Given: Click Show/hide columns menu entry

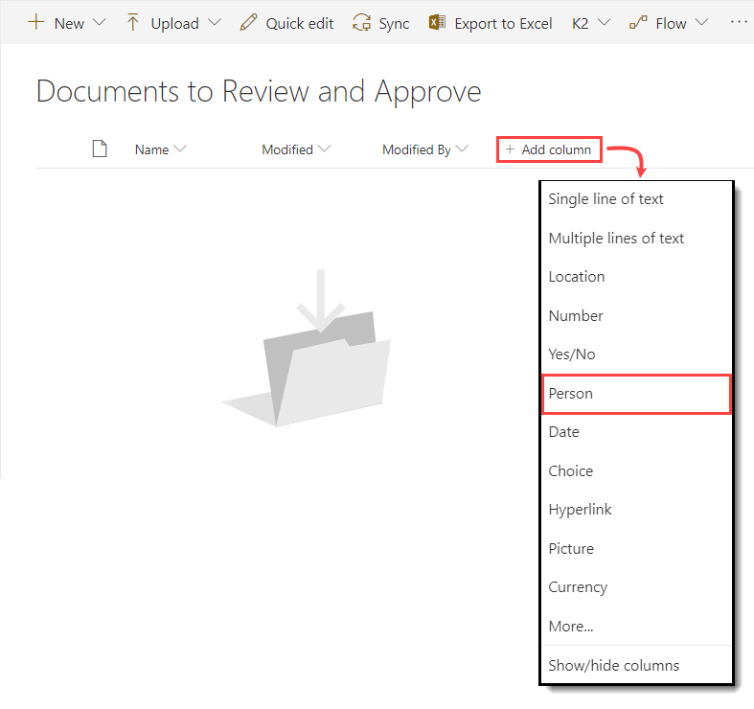Looking at the screenshot, I should click(613, 665).
